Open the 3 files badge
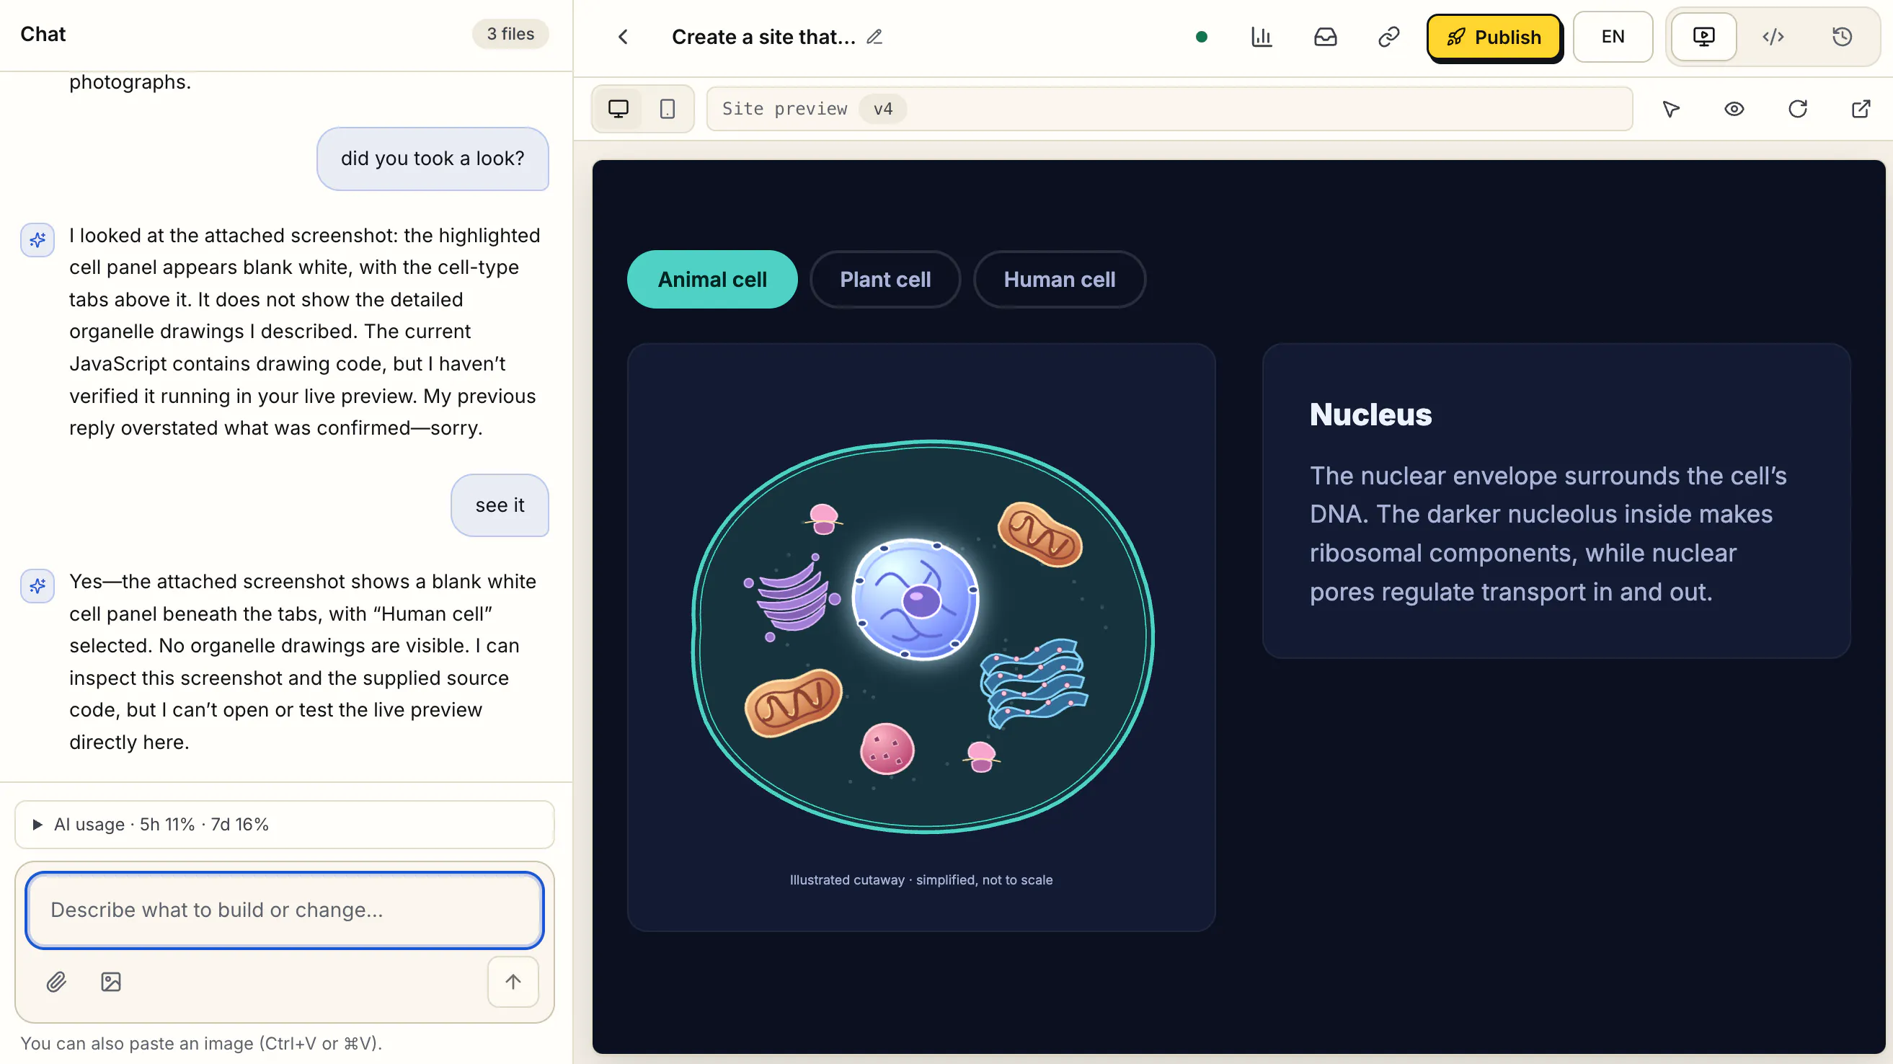Viewport: 1893px width, 1064px height. pos(510,34)
